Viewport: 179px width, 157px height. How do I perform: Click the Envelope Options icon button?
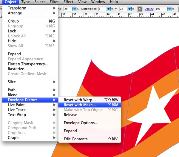pos(140,9)
